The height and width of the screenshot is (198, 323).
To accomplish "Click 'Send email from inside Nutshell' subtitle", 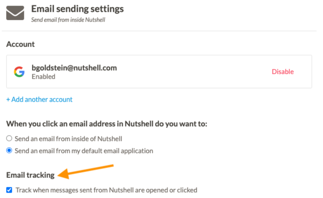I will pyautogui.click(x=68, y=20).
